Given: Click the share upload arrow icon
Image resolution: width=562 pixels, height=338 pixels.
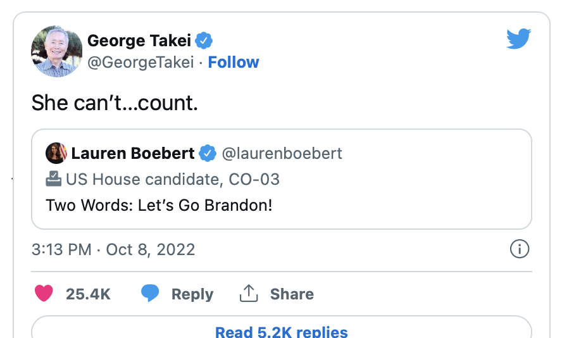Looking at the screenshot, I should point(249,294).
